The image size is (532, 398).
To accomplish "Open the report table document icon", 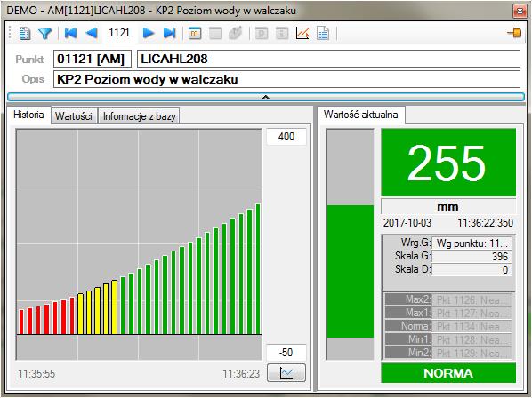I will pyautogui.click(x=323, y=33).
